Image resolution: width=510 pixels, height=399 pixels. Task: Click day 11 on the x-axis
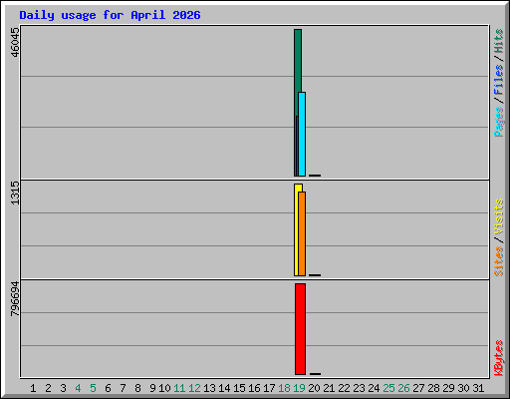pos(179,388)
